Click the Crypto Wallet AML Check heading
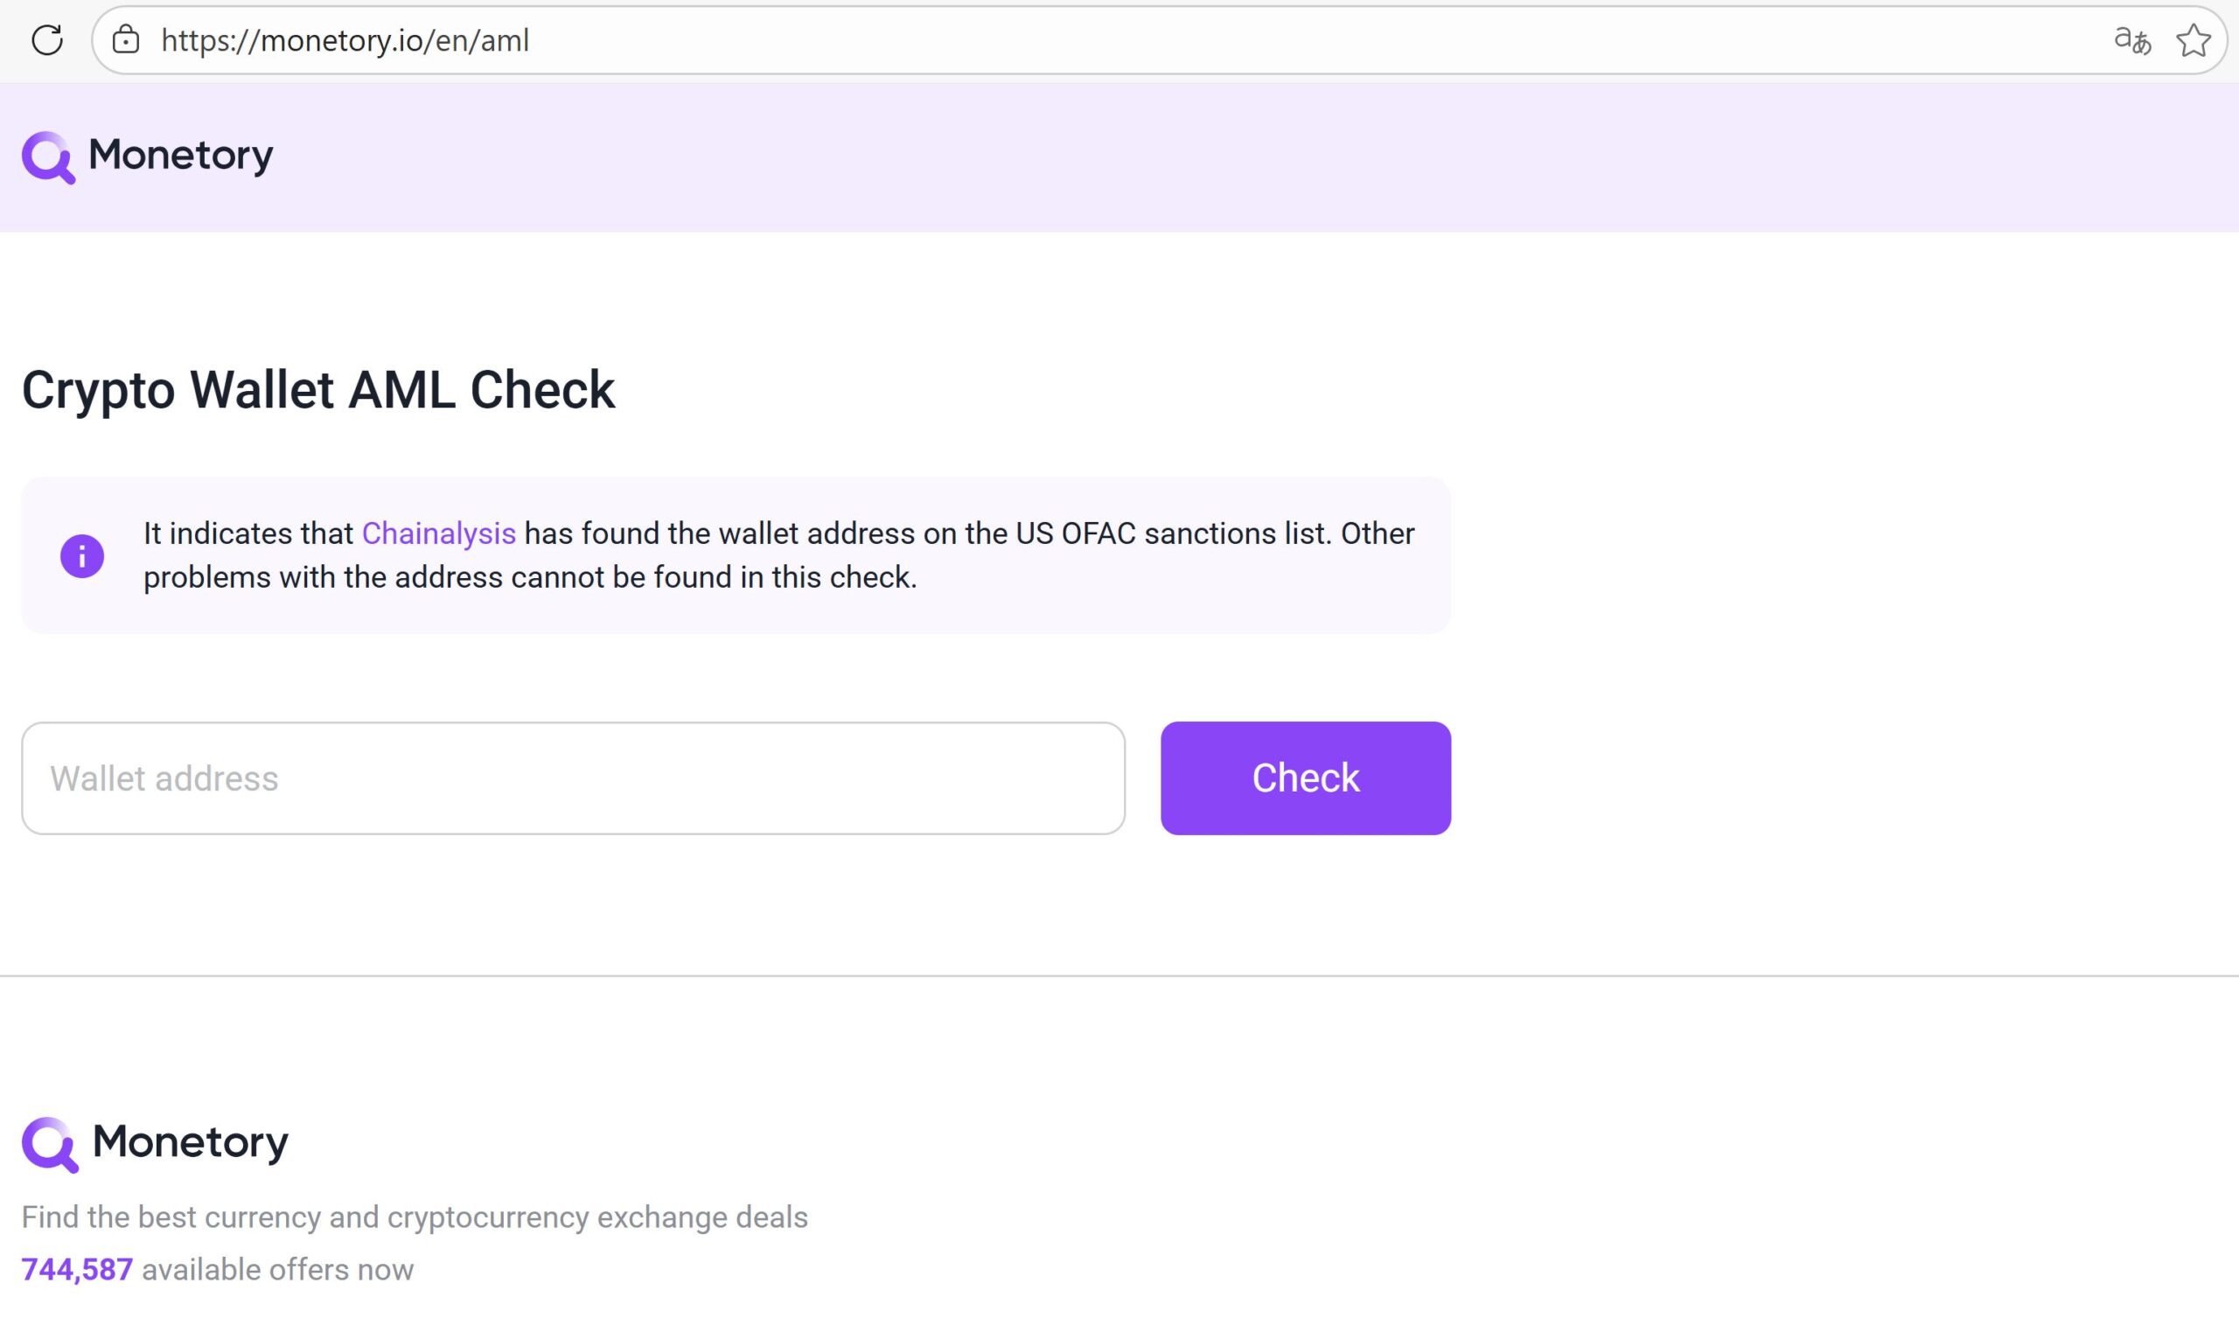2239x1339 pixels. pos(317,390)
